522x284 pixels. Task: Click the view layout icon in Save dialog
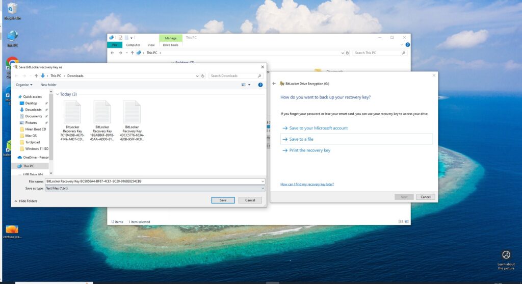tap(243, 85)
